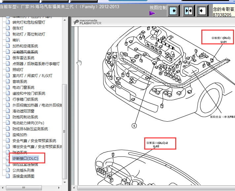This screenshot has height=191, width=235.
Task: Click the 诊断接口(DLC) U-01 label in diagram
Action: coord(221,40)
